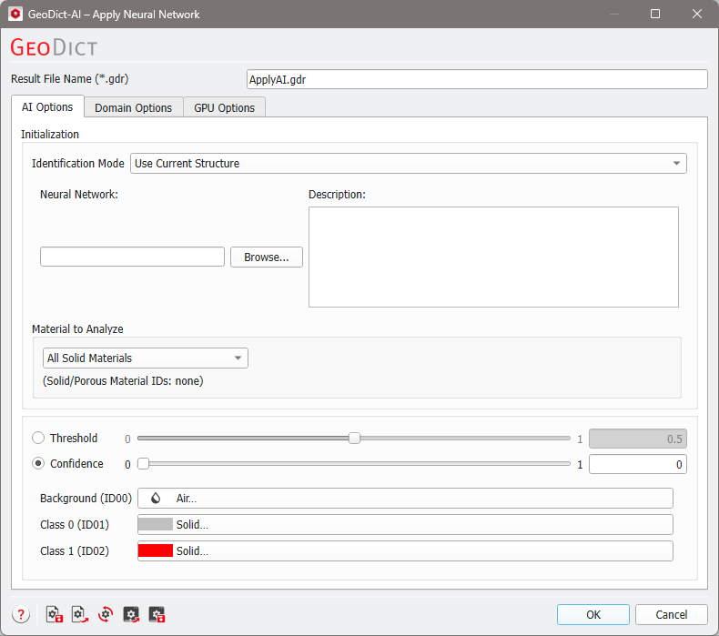
Task: Click the Cancel button
Action: click(672, 614)
